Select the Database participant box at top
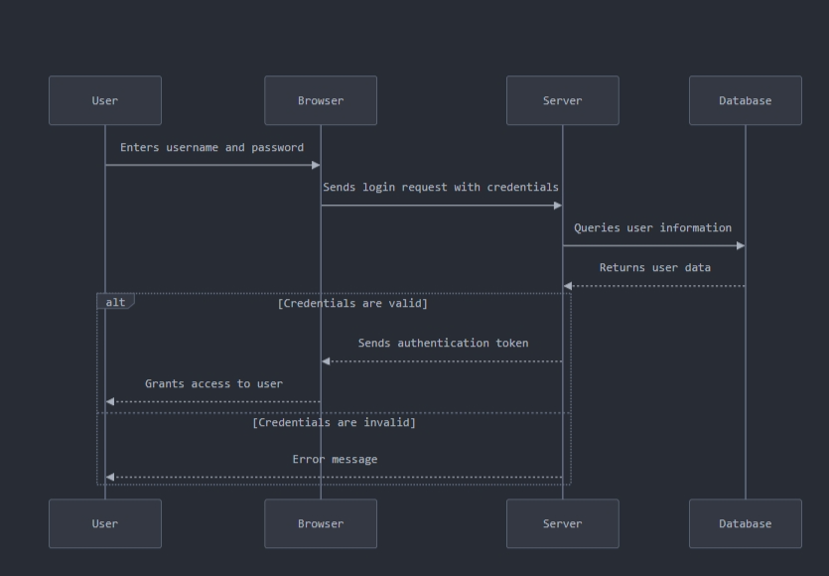 (x=745, y=99)
